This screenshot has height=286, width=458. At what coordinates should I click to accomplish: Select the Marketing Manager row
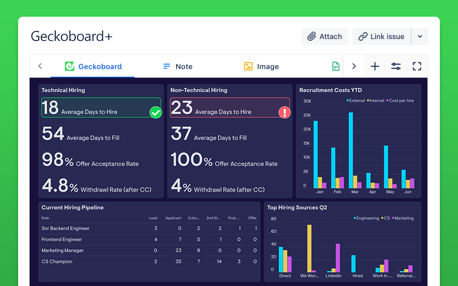pos(149,251)
